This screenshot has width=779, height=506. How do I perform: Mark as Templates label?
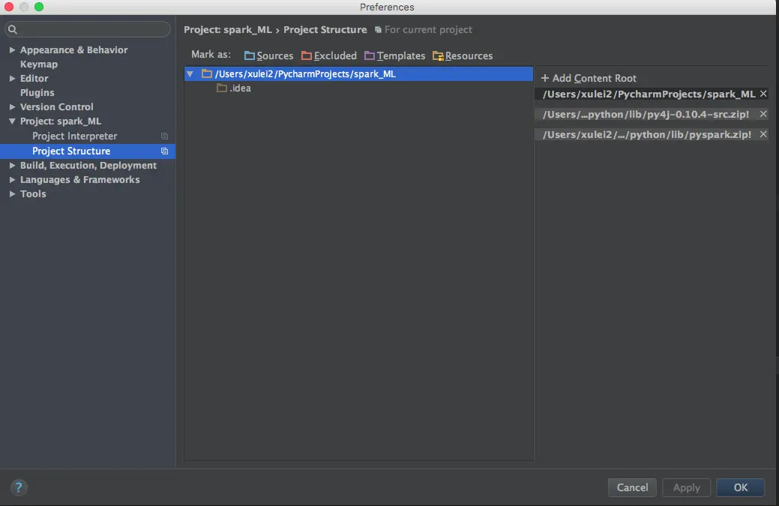(x=401, y=55)
